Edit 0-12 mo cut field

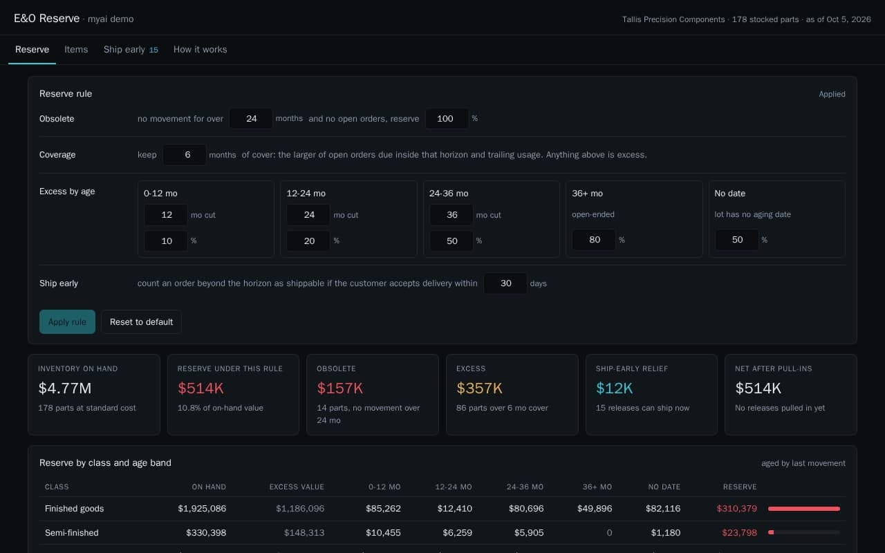(x=166, y=215)
